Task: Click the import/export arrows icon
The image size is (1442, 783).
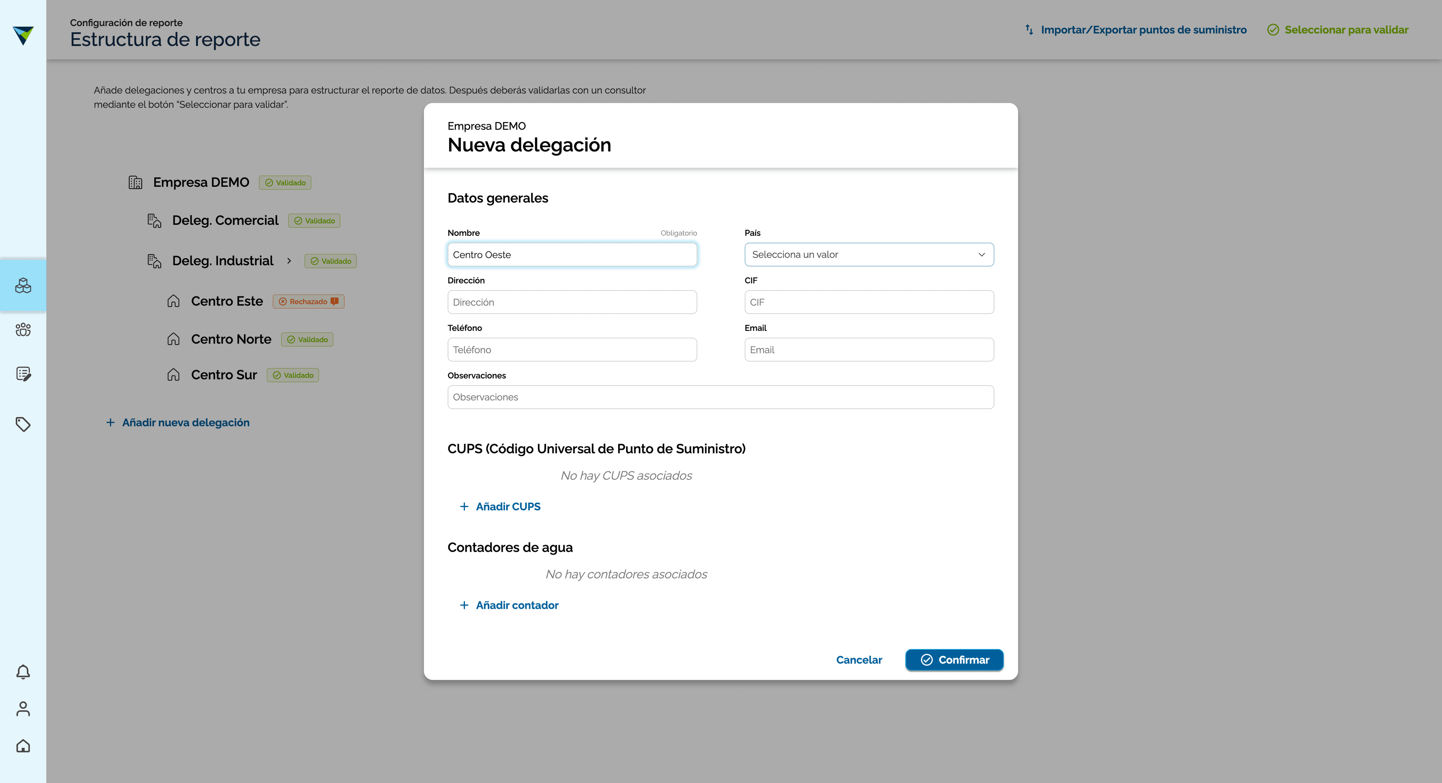Action: coord(1029,30)
